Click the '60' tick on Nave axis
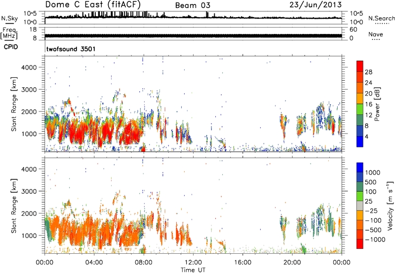395x273 pixels. [x=353, y=30]
